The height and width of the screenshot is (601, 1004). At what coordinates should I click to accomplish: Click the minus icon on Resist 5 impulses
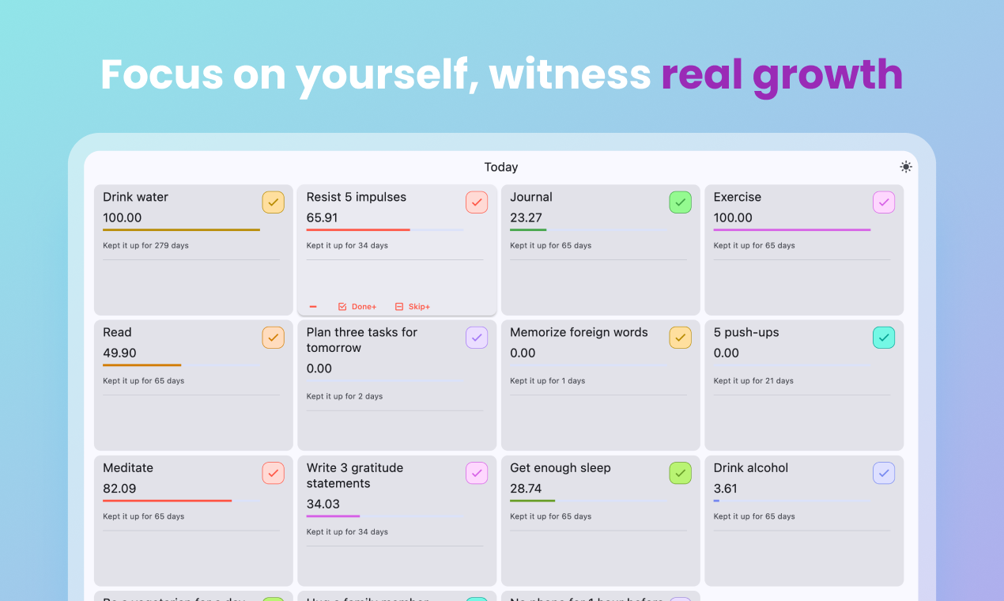click(x=313, y=307)
